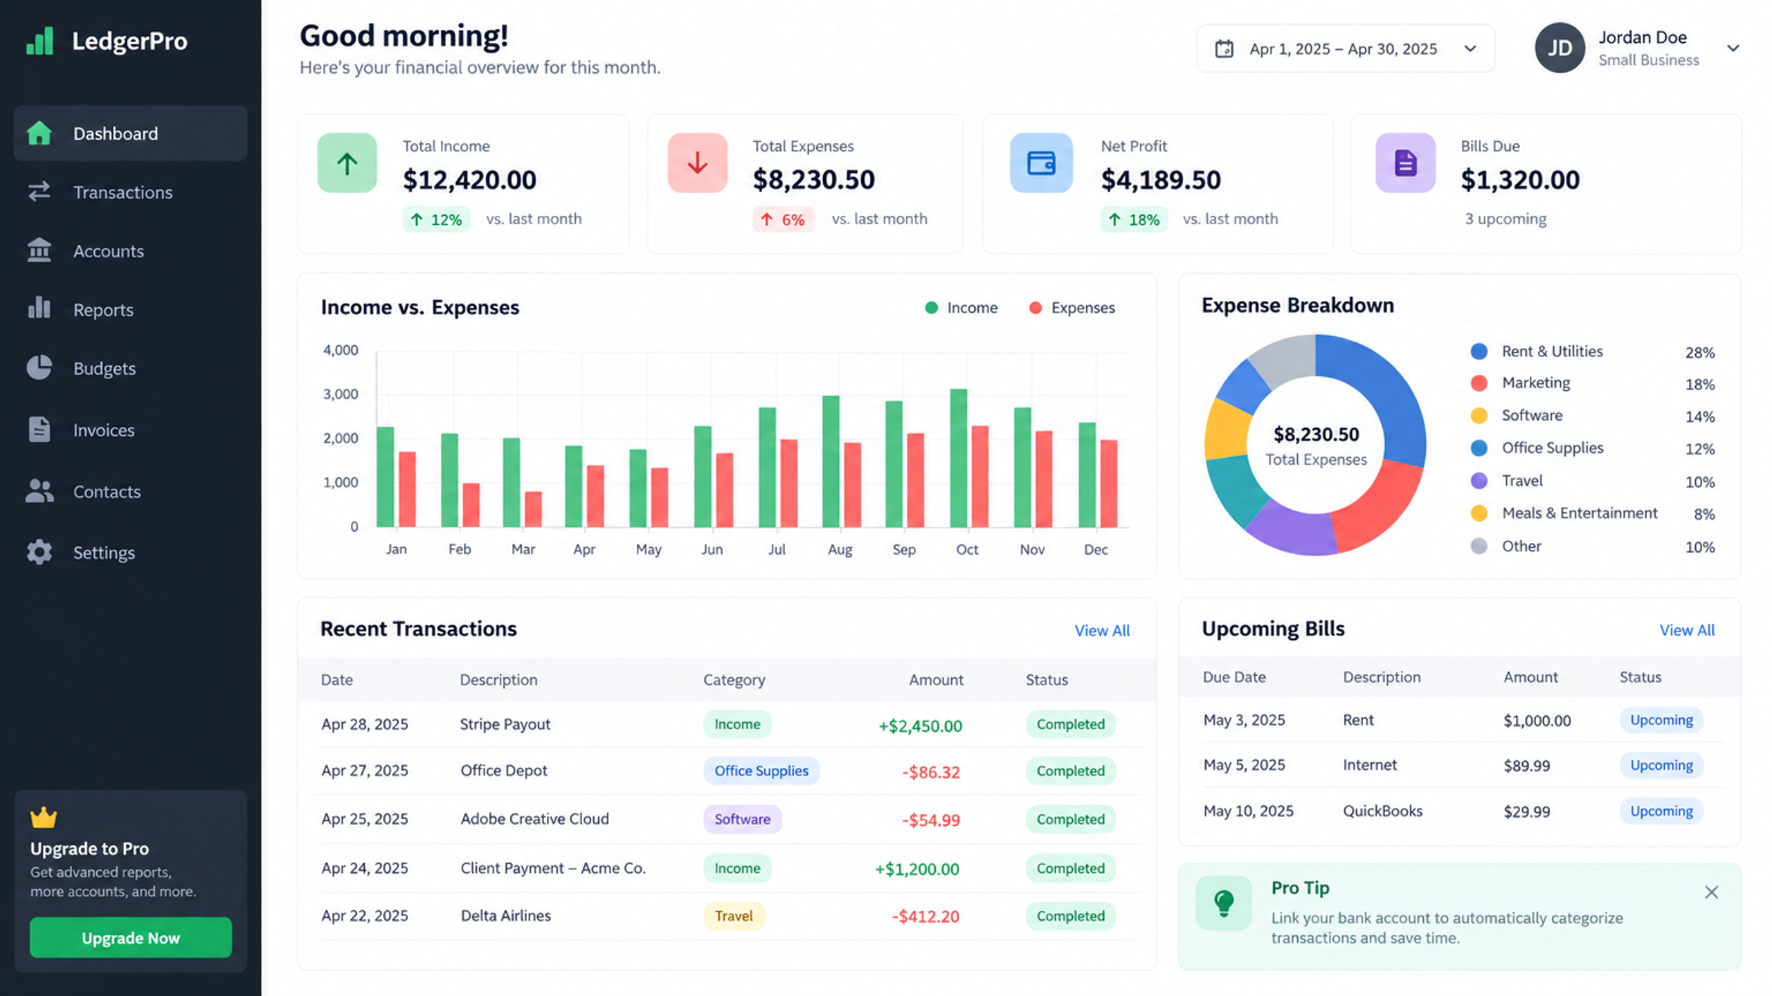Click the JD user avatar
The width and height of the screenshot is (1772, 996).
tap(1559, 48)
